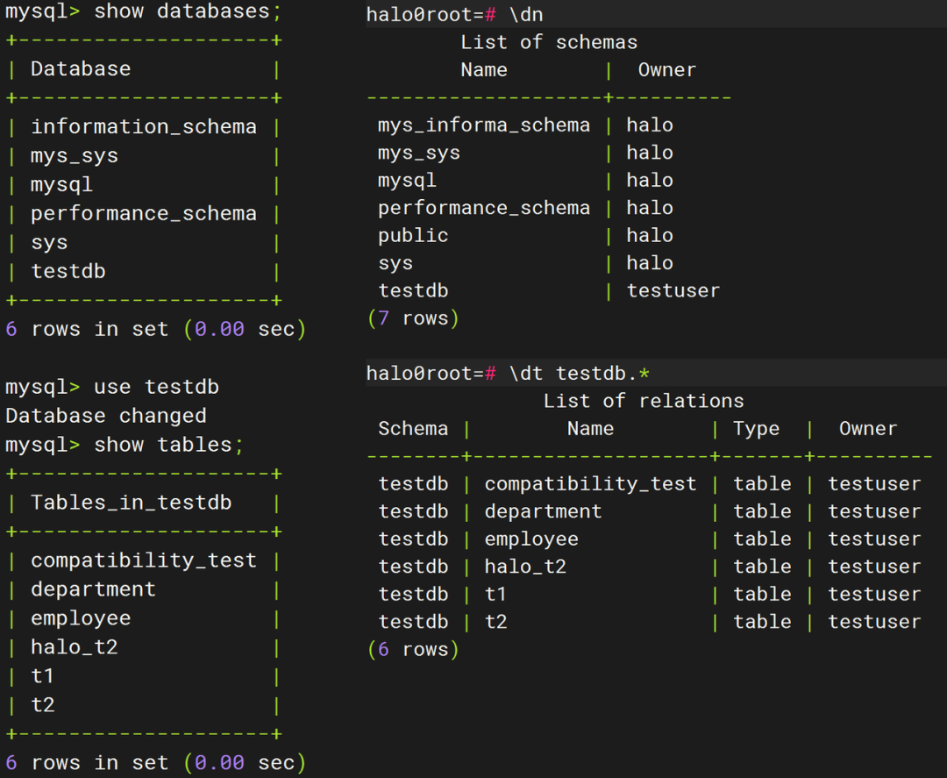The width and height of the screenshot is (947, 778).
Task: Click the 'Database changed' message
Action: pyautogui.click(x=106, y=416)
